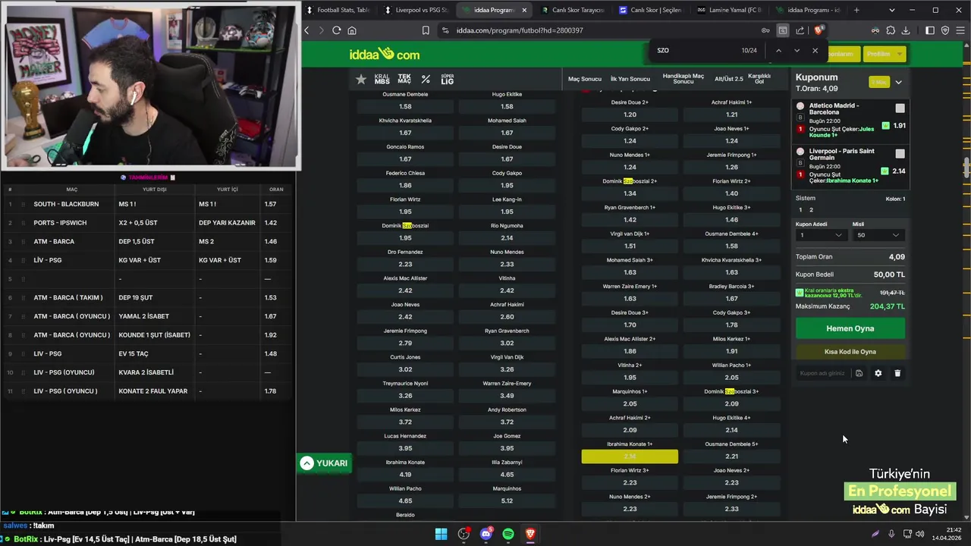The image size is (971, 546).
Task: Go to browser home page
Action: point(352,30)
